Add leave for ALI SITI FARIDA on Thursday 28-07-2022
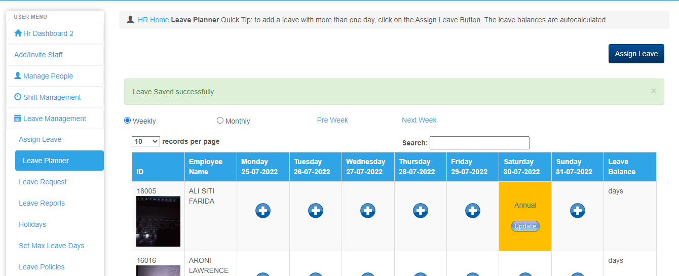The width and height of the screenshot is (679, 276). point(421,211)
